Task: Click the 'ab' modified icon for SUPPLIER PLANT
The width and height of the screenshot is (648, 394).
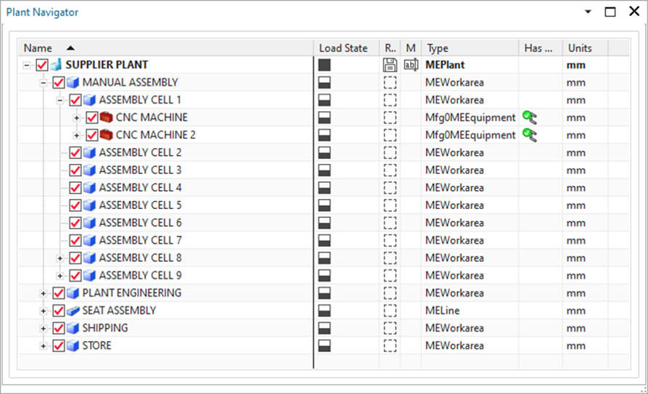Action: 411,65
